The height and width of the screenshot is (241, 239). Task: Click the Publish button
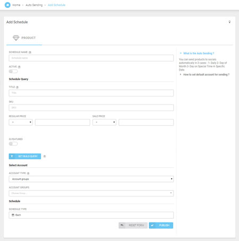[x=161, y=225]
